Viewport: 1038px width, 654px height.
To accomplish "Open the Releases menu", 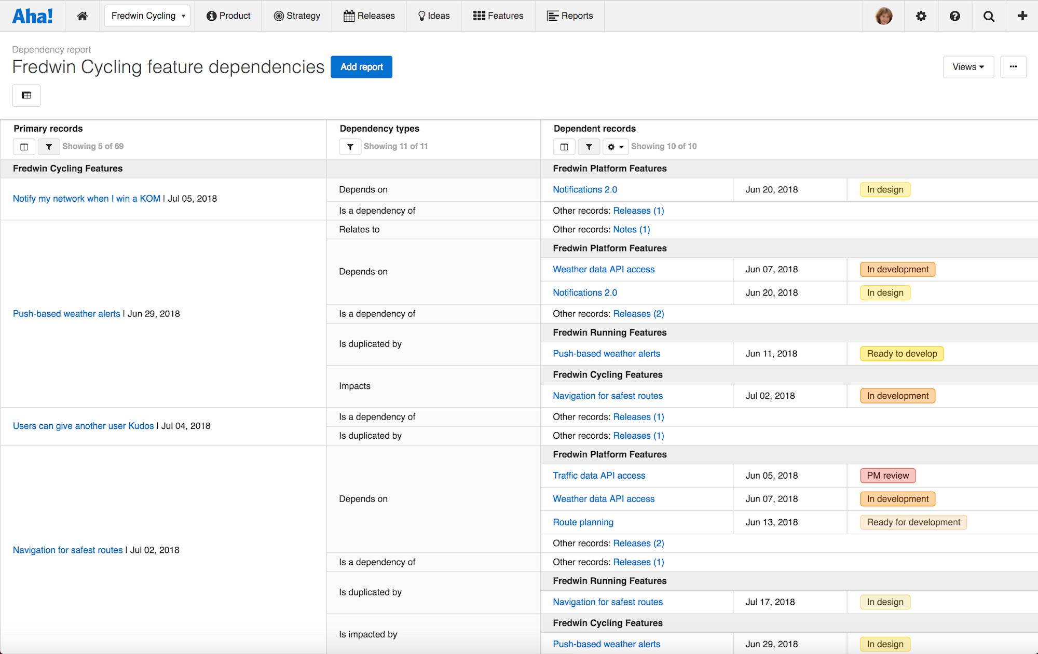I will click(369, 16).
